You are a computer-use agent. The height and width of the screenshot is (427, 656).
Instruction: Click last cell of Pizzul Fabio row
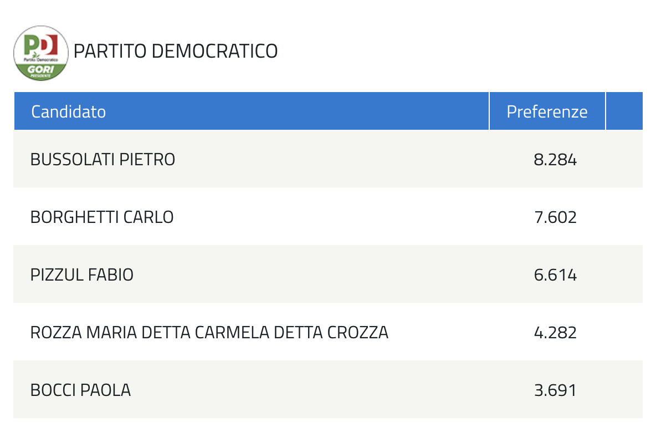click(624, 274)
